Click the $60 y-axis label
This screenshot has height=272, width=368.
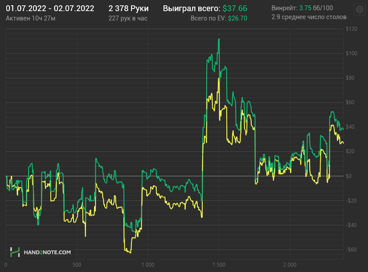pyautogui.click(x=350, y=102)
